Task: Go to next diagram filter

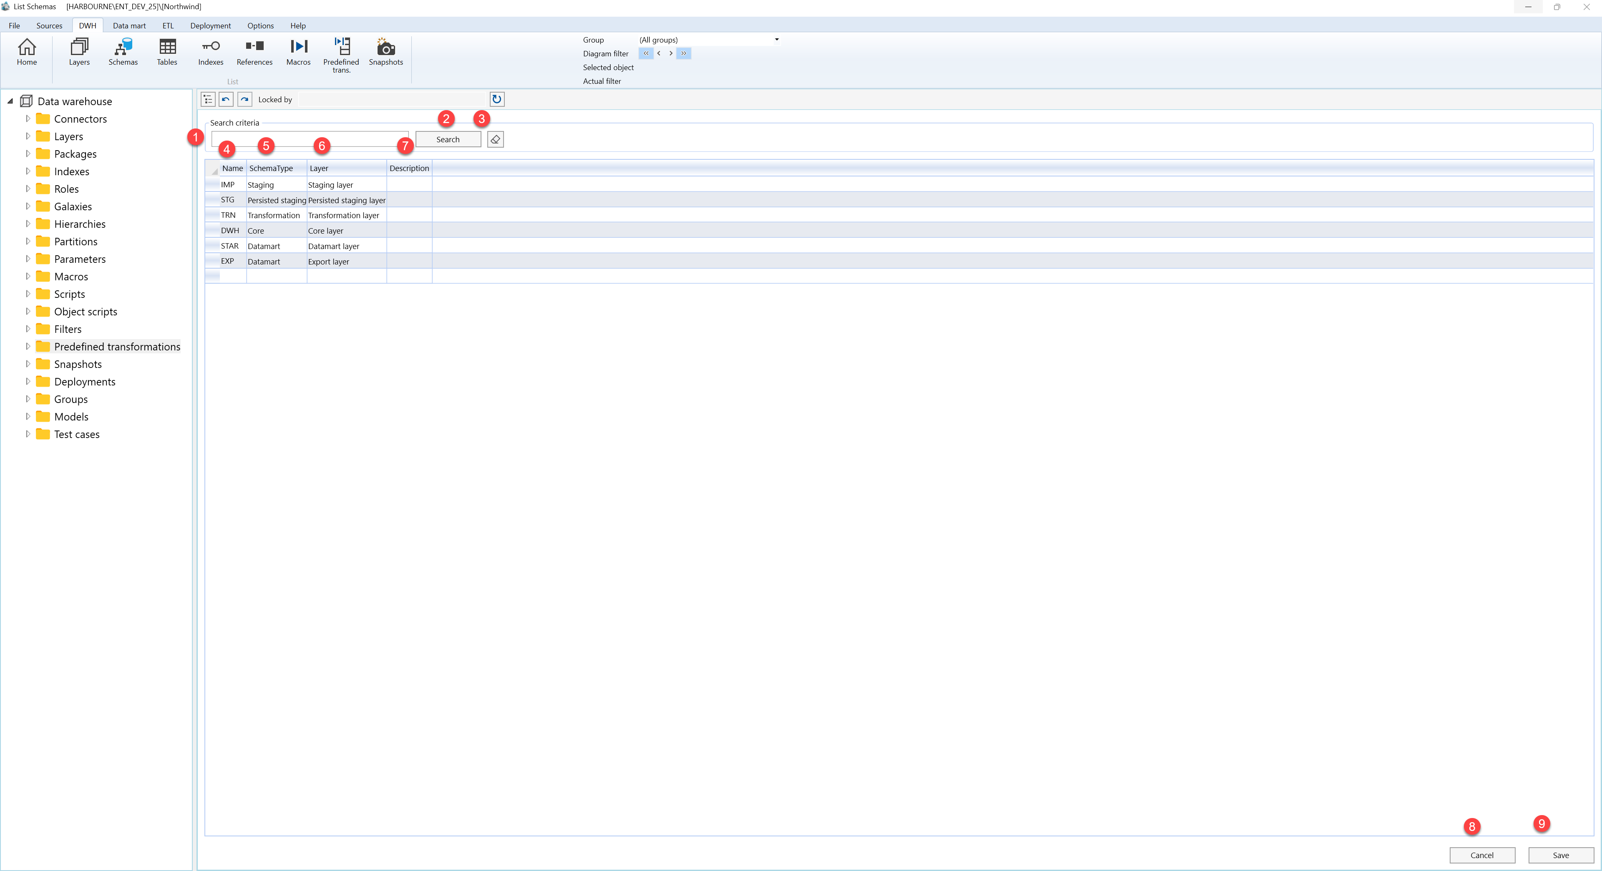Action: pyautogui.click(x=671, y=53)
